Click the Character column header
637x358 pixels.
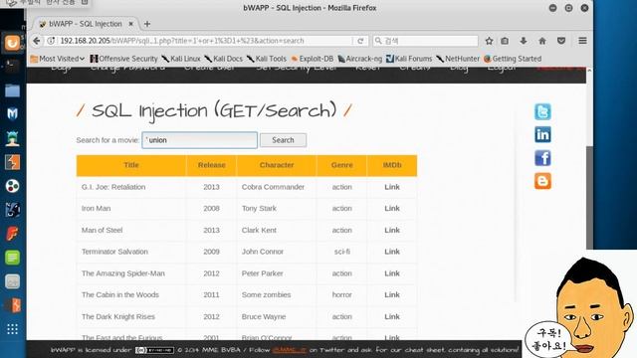(277, 165)
